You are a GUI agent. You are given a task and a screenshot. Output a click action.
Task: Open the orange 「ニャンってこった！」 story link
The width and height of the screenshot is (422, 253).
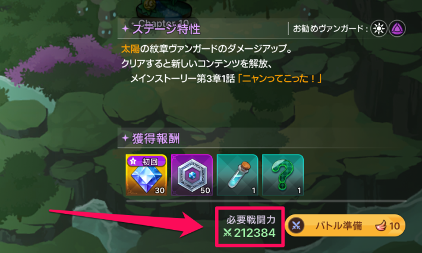[x=279, y=79]
